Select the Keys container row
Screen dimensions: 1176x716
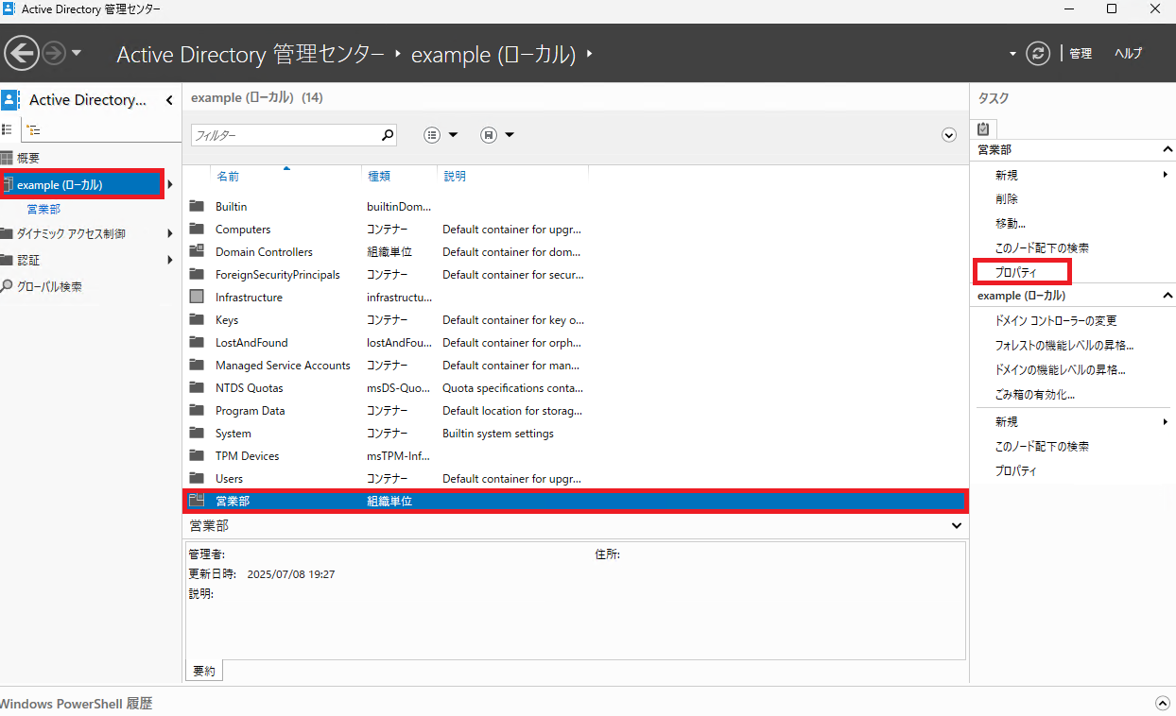coord(575,319)
